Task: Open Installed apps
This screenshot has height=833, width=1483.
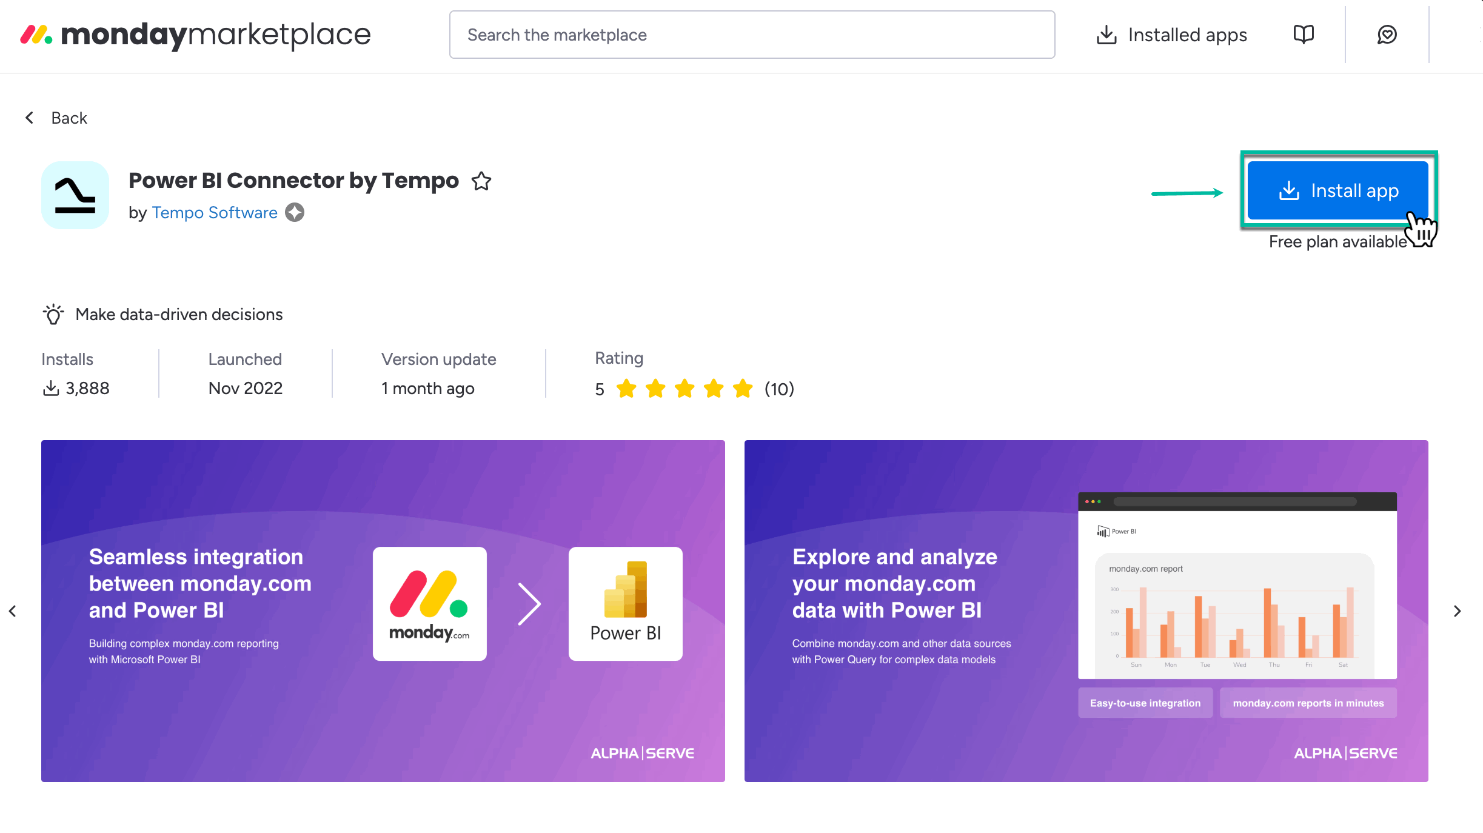Action: pyautogui.click(x=1171, y=35)
